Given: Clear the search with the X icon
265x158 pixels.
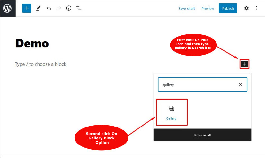Looking at the screenshot, I should pos(240,85).
